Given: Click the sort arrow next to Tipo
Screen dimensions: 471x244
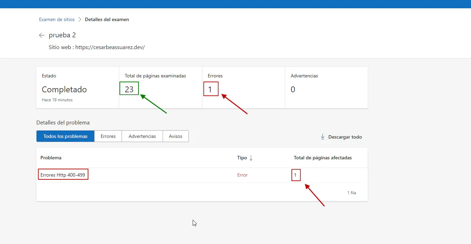Looking at the screenshot, I should [x=251, y=158].
